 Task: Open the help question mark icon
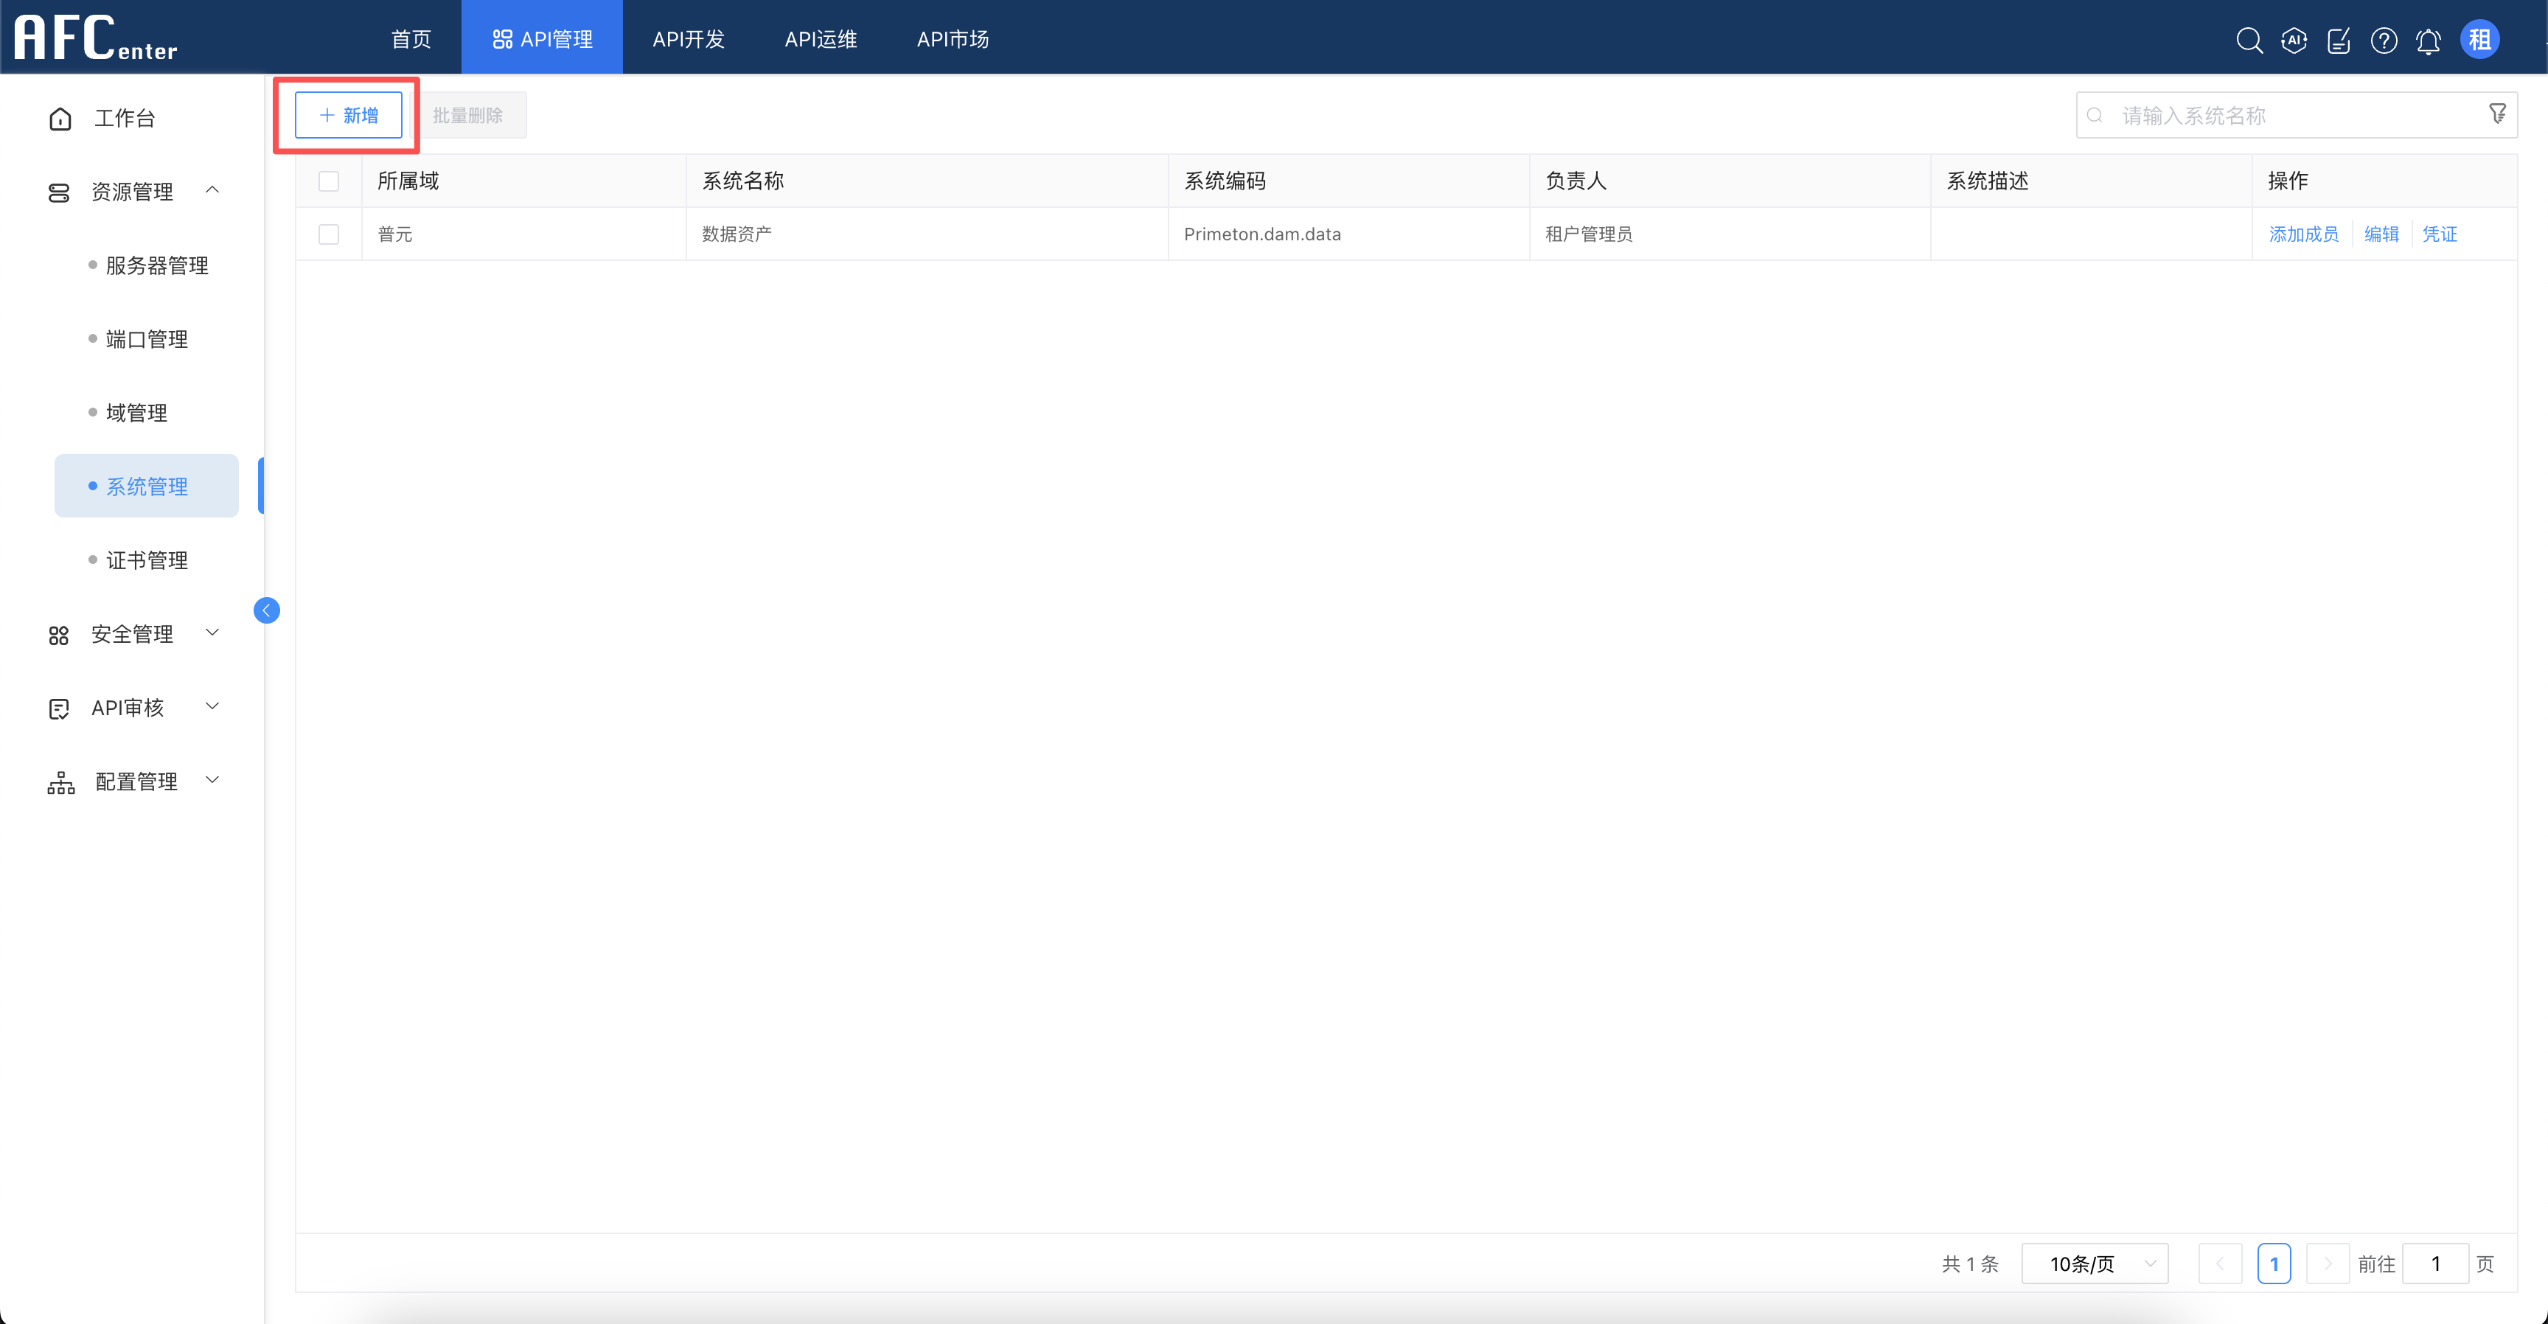(2384, 41)
